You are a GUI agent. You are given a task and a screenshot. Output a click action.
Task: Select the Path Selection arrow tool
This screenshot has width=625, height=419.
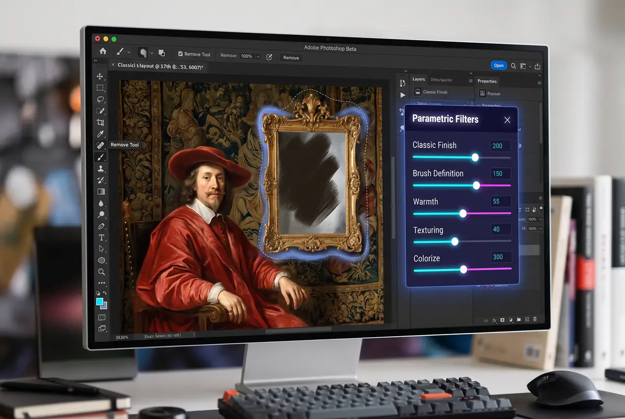point(102,249)
